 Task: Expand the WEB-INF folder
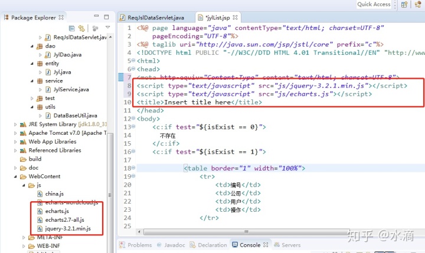(x=24, y=246)
